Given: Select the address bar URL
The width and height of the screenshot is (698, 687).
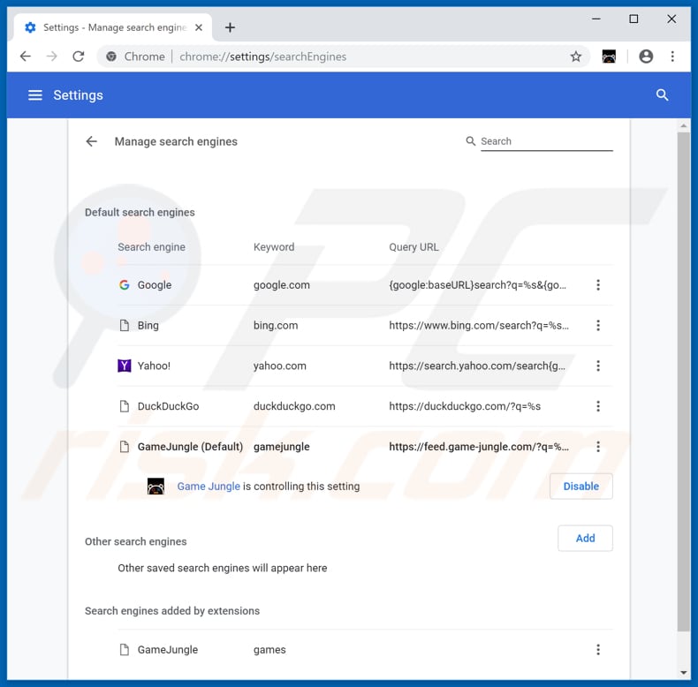Looking at the screenshot, I should point(262,57).
